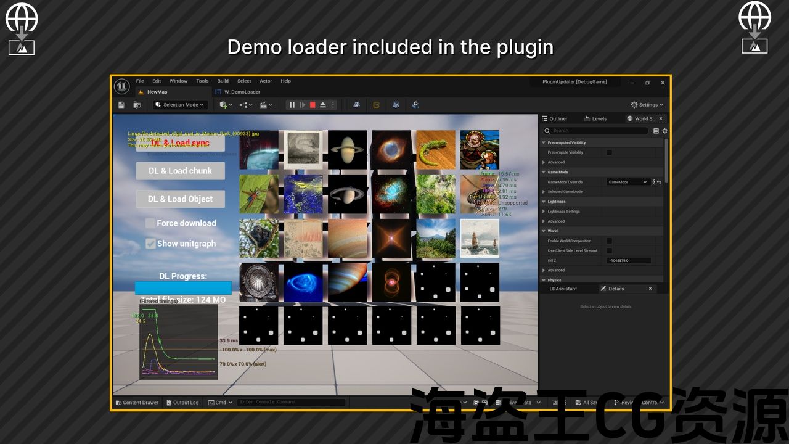
Task: Tick the Precompute Visibility checkbox
Action: (609, 152)
